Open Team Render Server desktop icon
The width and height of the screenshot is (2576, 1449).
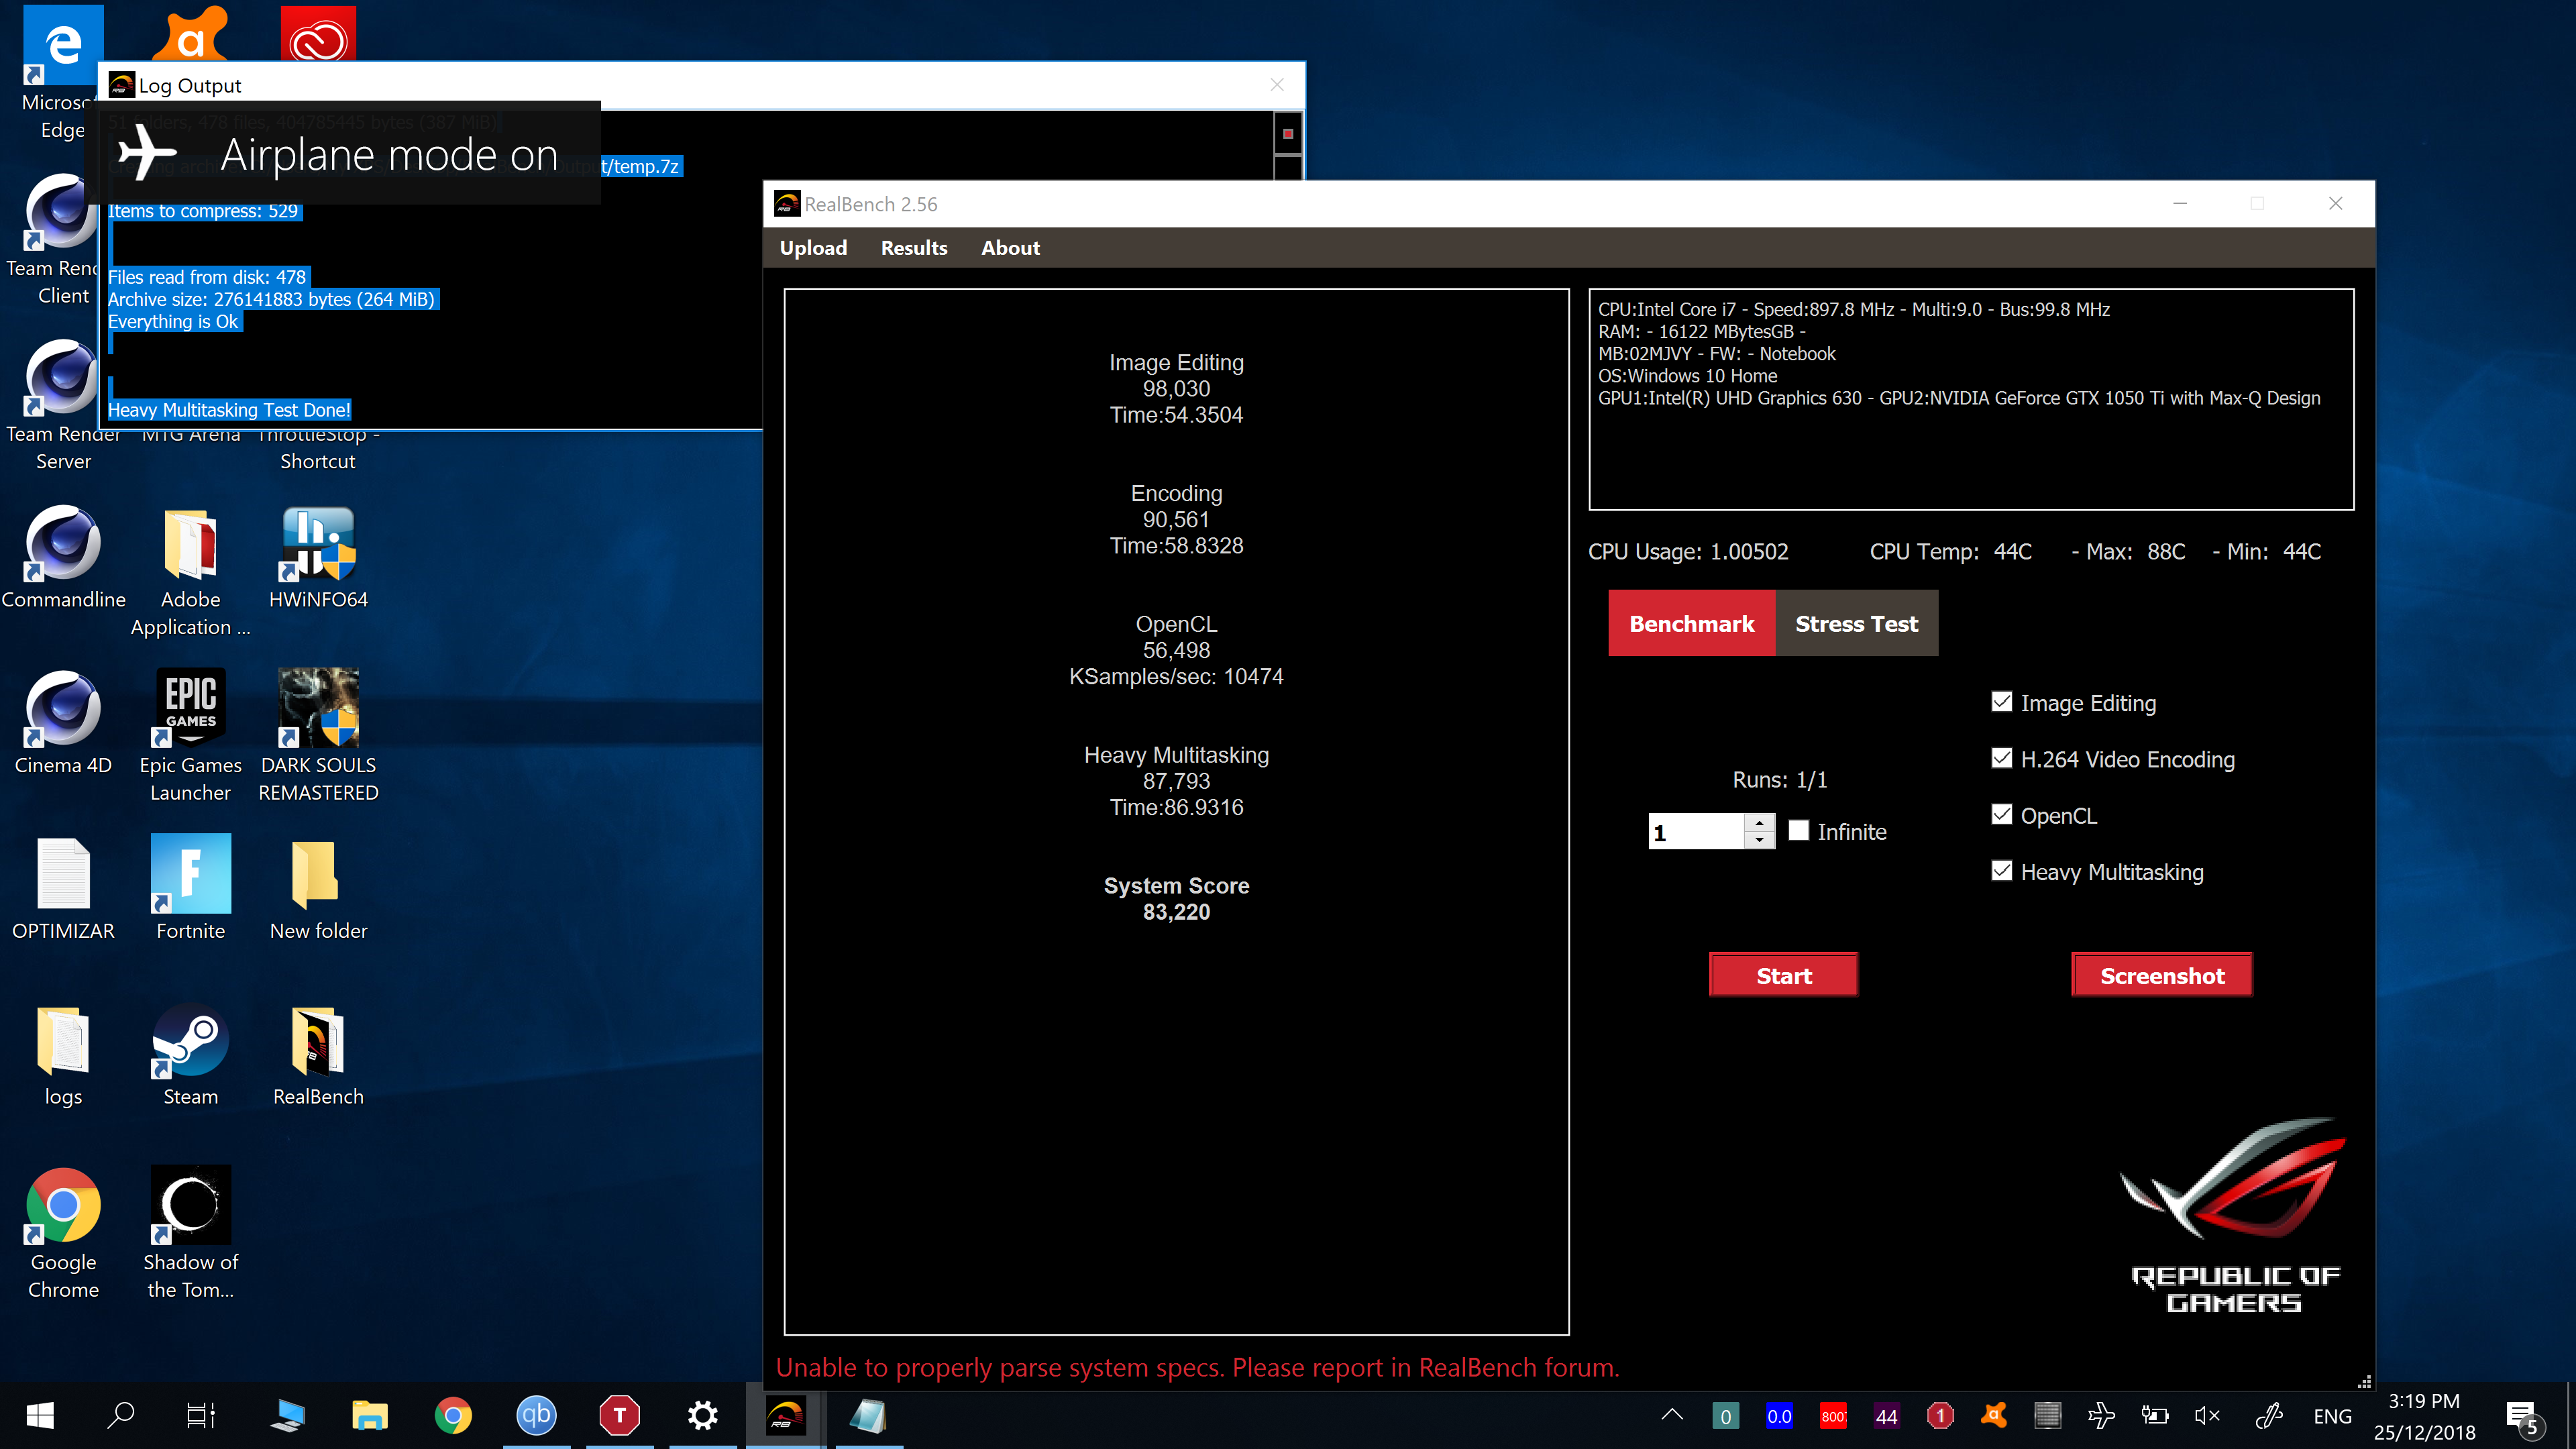pos(62,405)
